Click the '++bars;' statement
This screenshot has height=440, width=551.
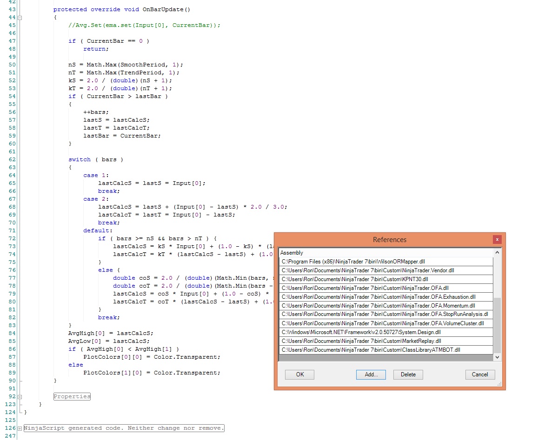96,112
